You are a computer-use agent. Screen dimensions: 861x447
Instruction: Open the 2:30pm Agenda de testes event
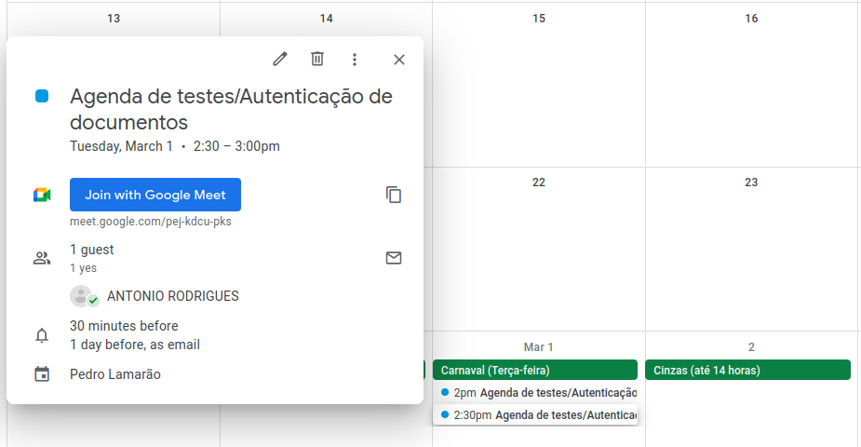[x=539, y=414]
